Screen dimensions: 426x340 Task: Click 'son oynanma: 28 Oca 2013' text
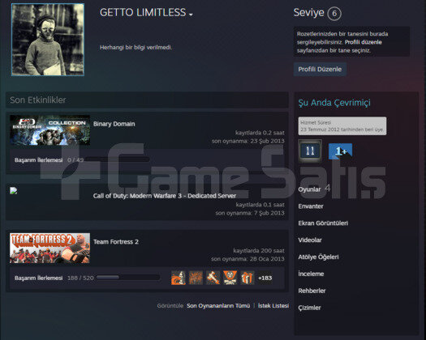click(x=247, y=259)
